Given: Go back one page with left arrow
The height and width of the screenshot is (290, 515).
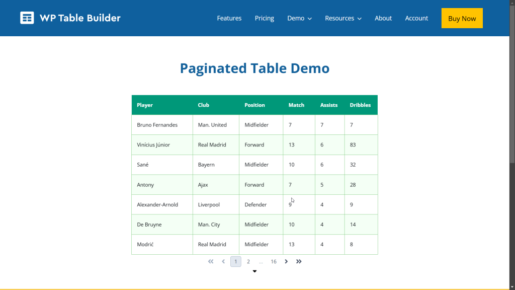Looking at the screenshot, I should point(223,261).
